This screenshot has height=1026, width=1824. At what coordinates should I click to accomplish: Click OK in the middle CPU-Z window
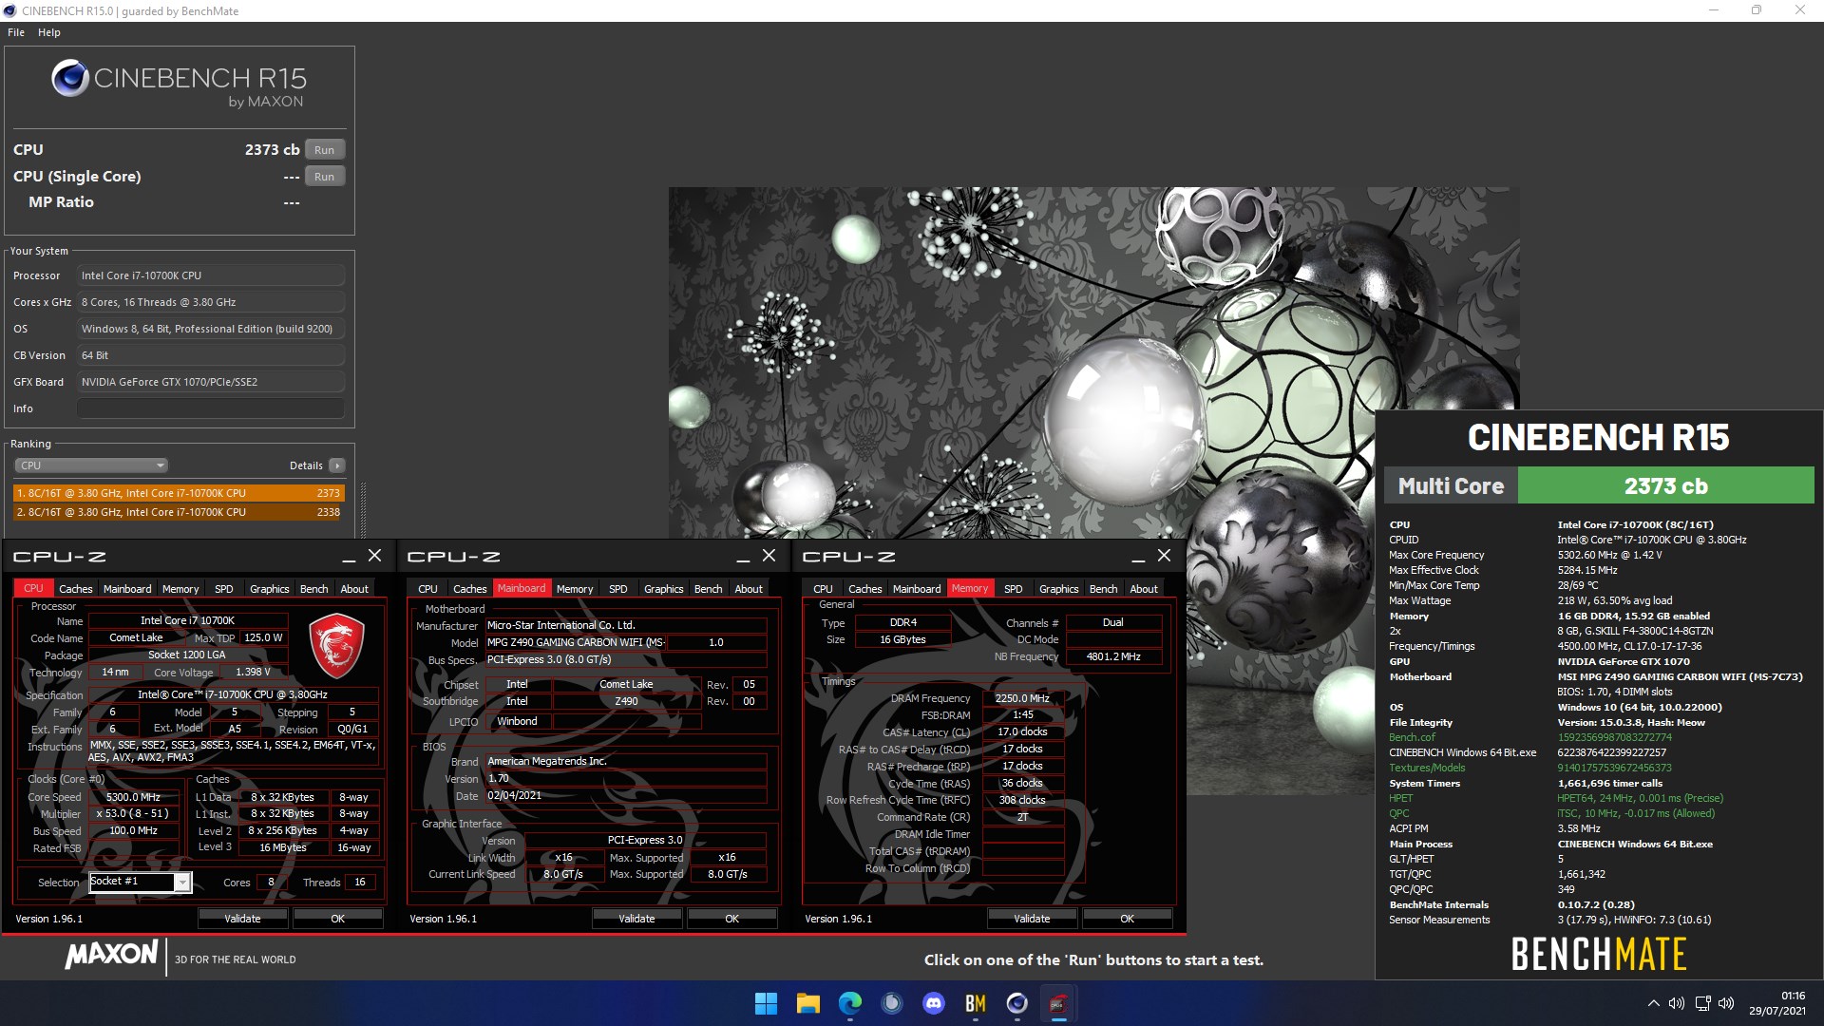click(731, 919)
